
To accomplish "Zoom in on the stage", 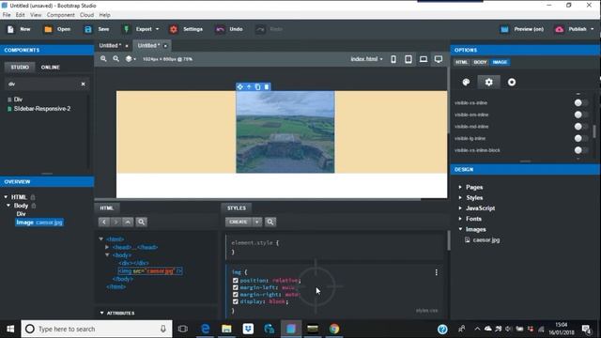I will pos(103,59).
